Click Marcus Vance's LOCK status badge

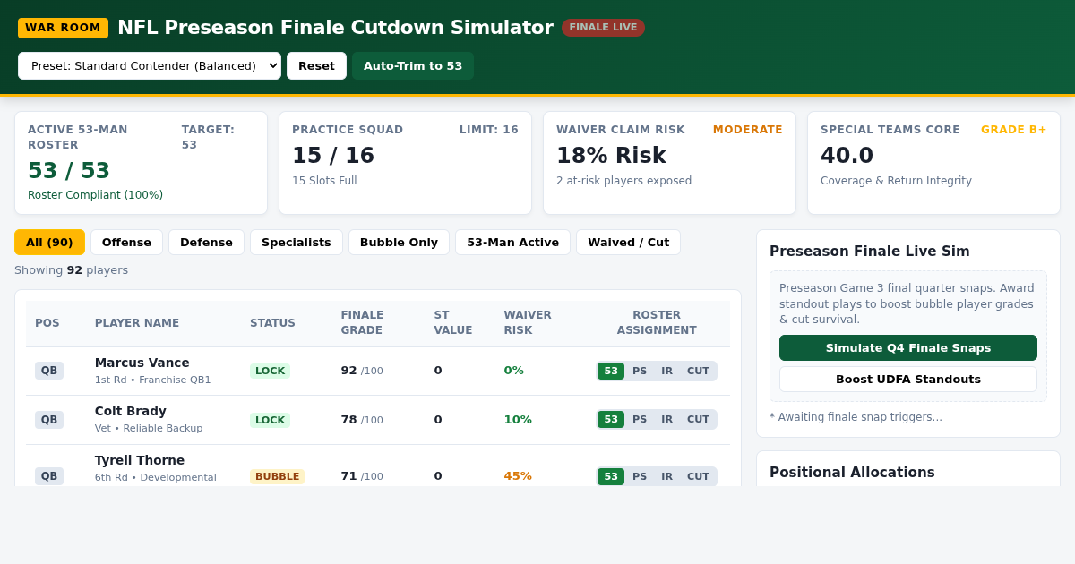tap(270, 371)
